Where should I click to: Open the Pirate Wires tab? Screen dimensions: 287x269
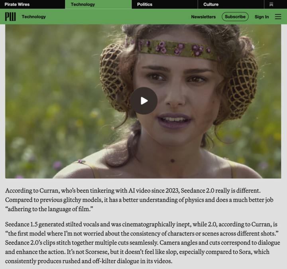(x=32, y=4)
